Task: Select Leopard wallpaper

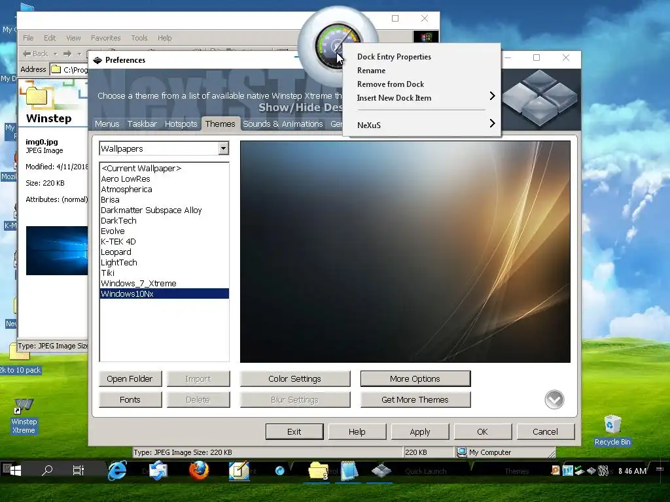Action: pyautogui.click(x=164, y=252)
